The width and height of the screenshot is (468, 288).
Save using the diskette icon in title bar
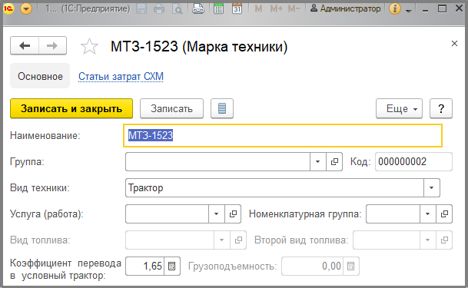pyautogui.click(x=141, y=9)
